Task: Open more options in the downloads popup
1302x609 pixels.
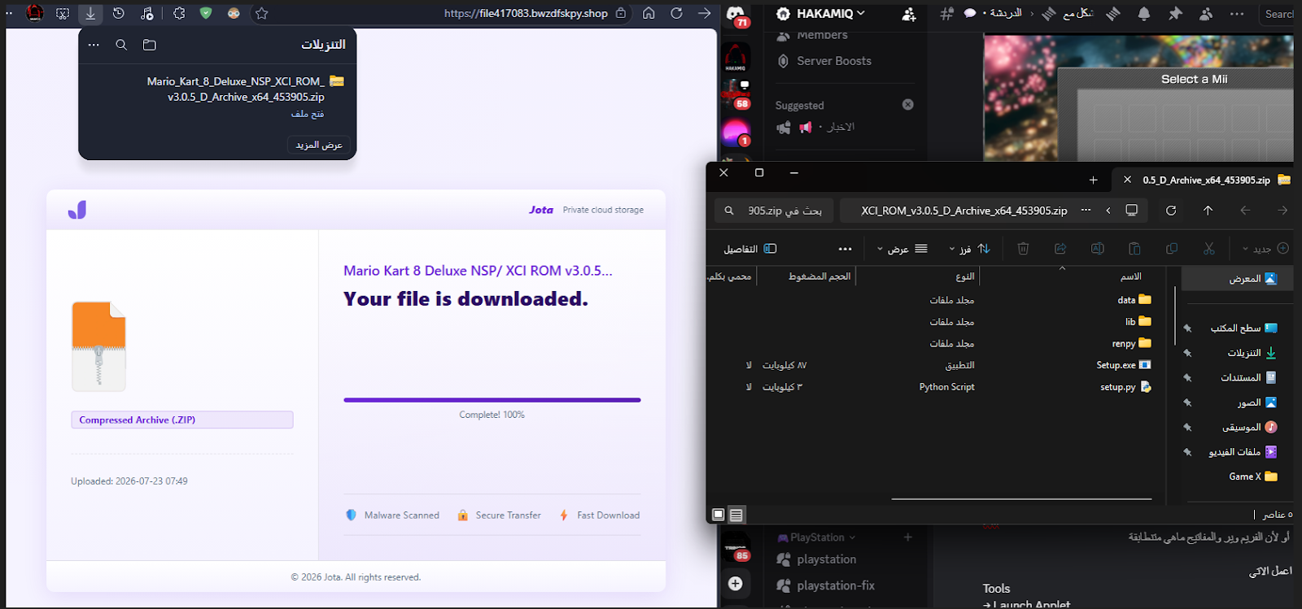Action: pyautogui.click(x=94, y=45)
